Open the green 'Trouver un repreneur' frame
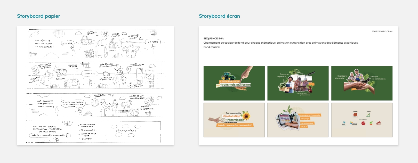The width and height of the screenshot is (418, 163). tap(298, 83)
